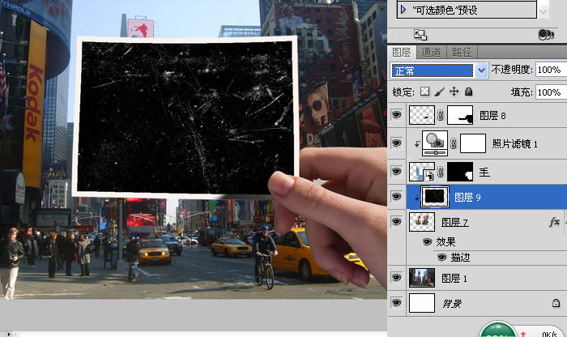Image resolution: width=567 pixels, height=337 pixels.
Task: Click the clip-to-layer icon below the presets list
Action: pos(420,35)
